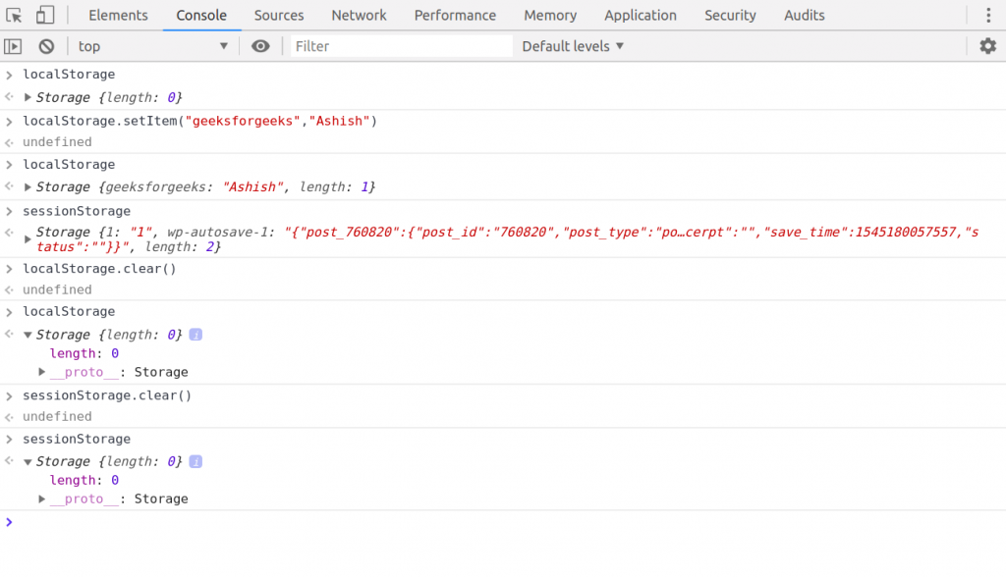Image resolution: width=1006 pixels, height=577 pixels.
Task: Expand the Storage geeksforgeeks Ashish object
Action: [28, 186]
